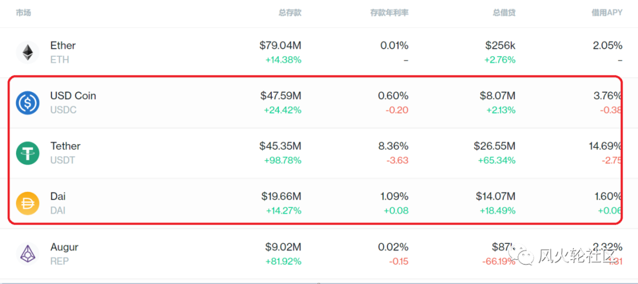Click Tether borrow change +65.34%
The height and width of the screenshot is (284, 638).
point(497,161)
